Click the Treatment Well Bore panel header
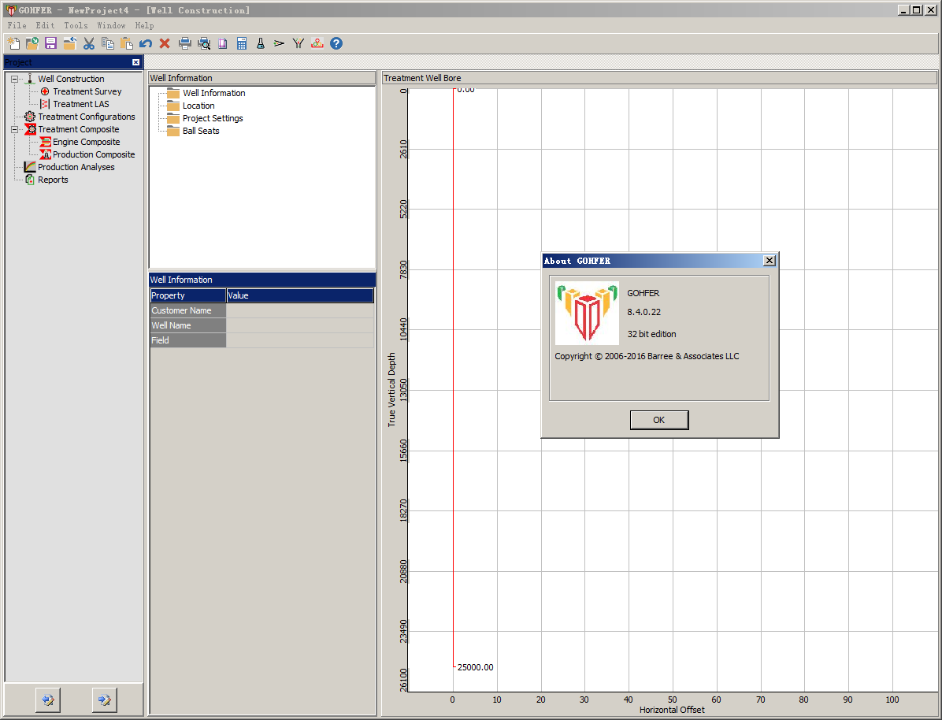Image resolution: width=942 pixels, height=720 pixels. tap(660, 78)
